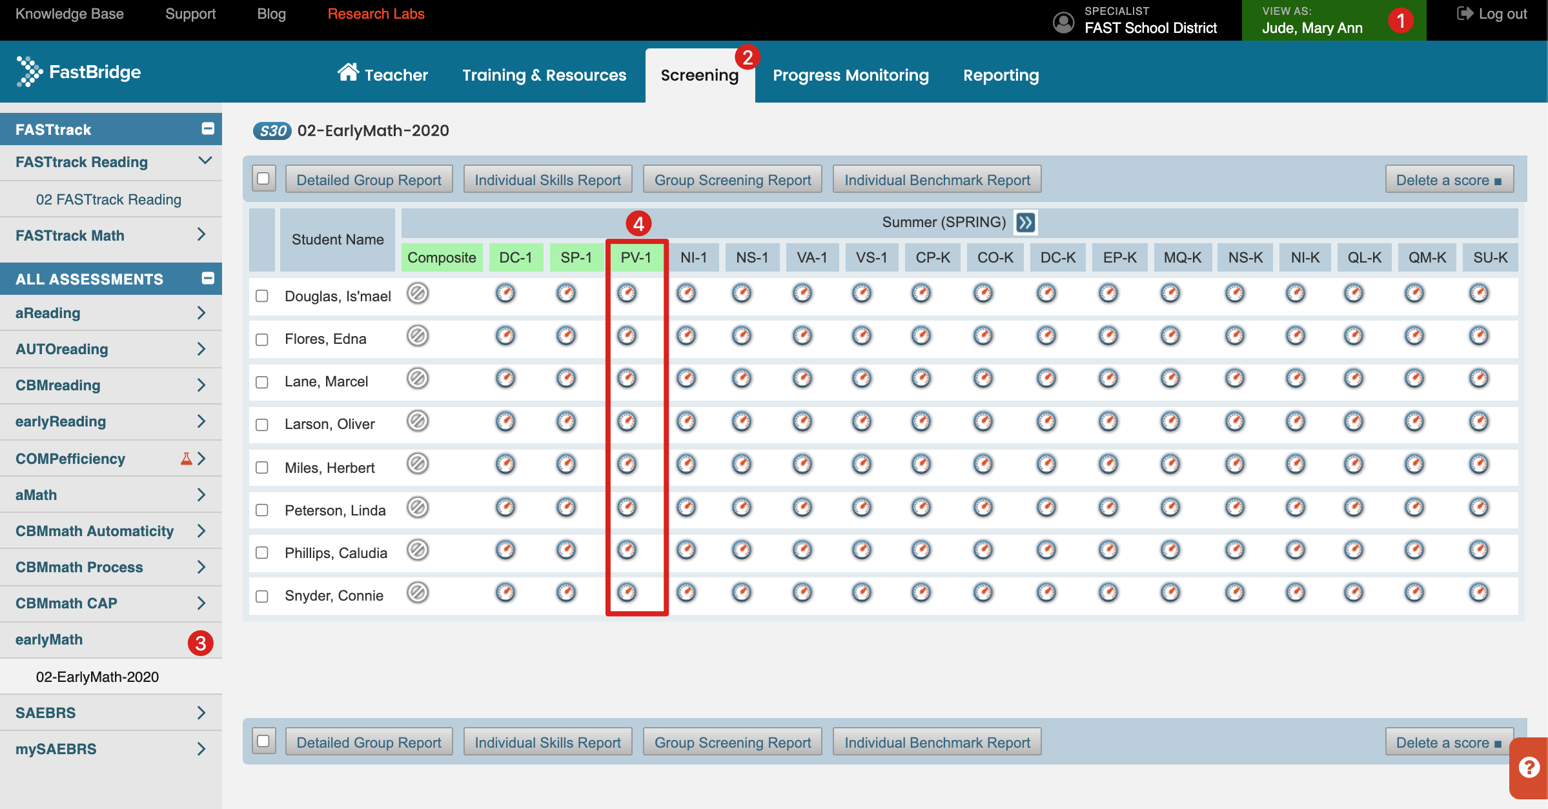Start NI-K assessment for Peterson, Linda
This screenshot has height=809, width=1548.
coord(1296,508)
